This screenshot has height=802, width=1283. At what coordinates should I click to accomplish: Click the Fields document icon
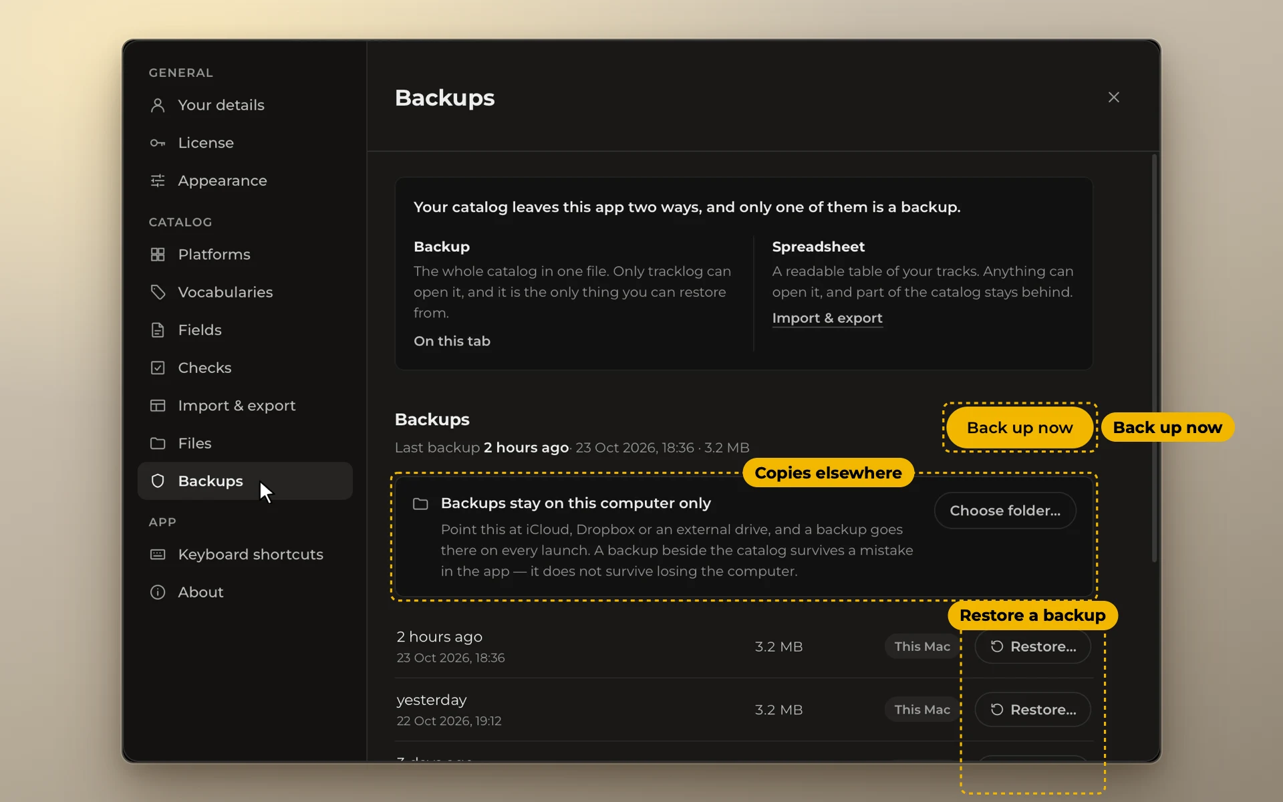(158, 330)
